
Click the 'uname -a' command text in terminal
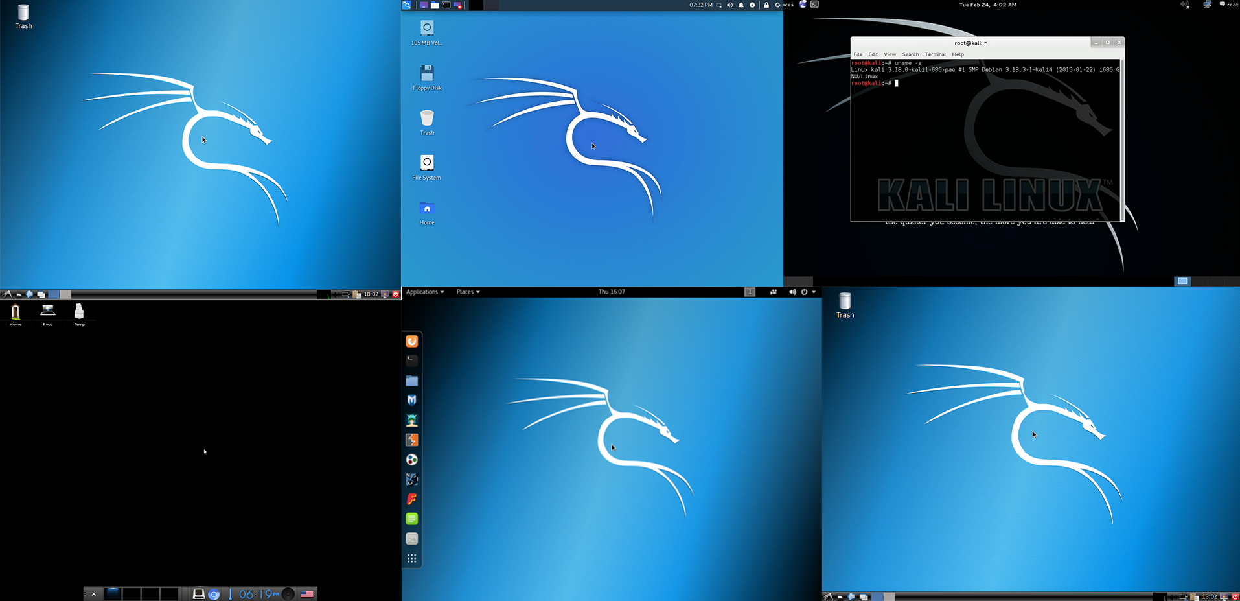(x=908, y=63)
